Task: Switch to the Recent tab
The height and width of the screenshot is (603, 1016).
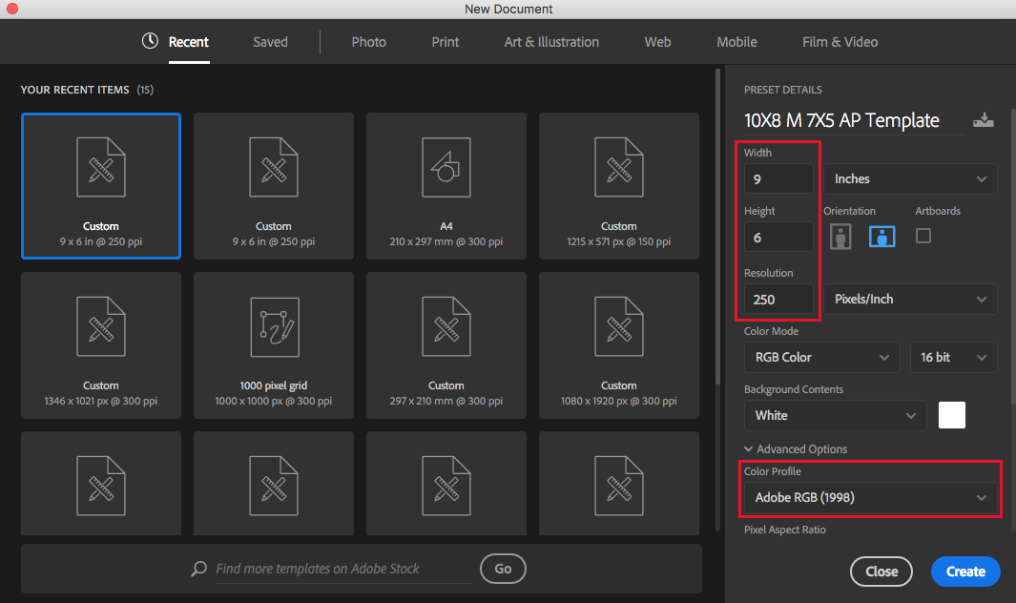Action: tap(189, 42)
